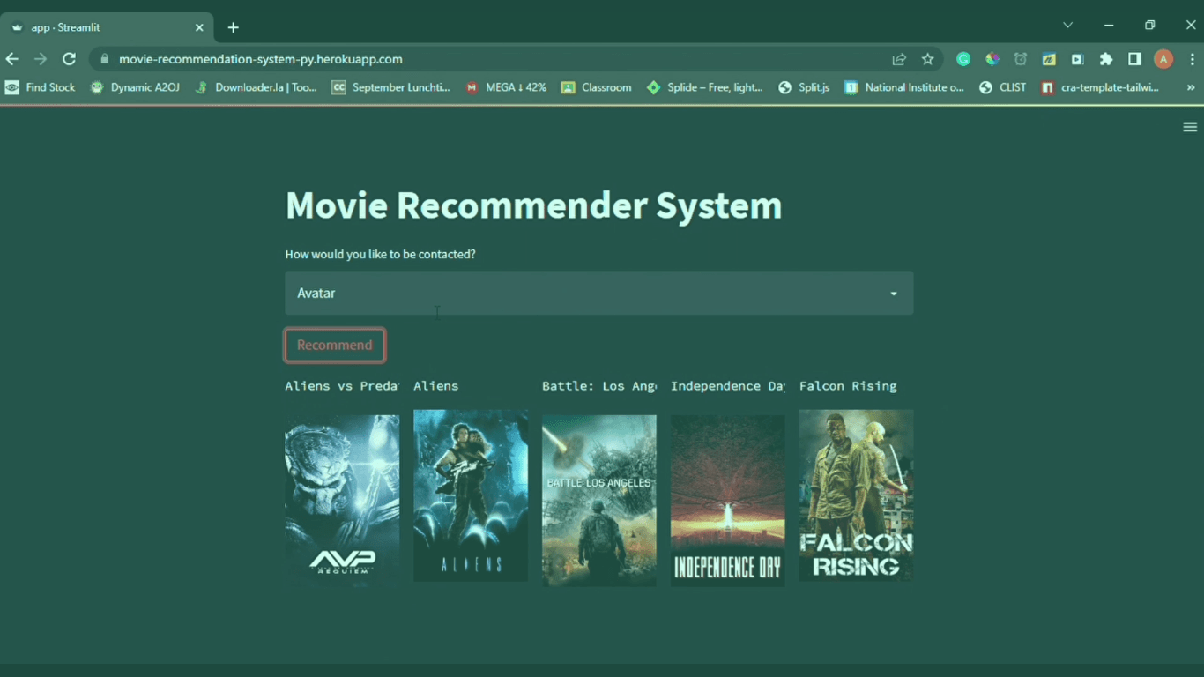Open the Splide bookmark
Screen dimensions: 1204x677
705,87
